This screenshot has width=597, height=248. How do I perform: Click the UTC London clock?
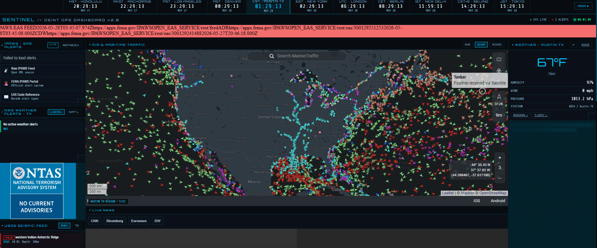click(x=353, y=6)
